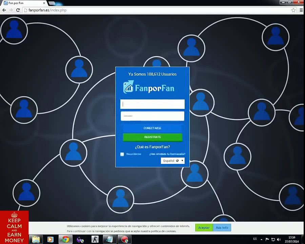
Task: Click the Más info cookie button
Action: [222, 228]
